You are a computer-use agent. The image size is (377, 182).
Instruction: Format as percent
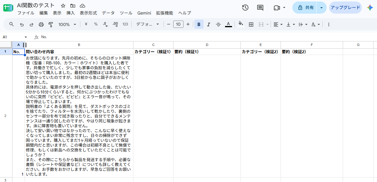96,24
